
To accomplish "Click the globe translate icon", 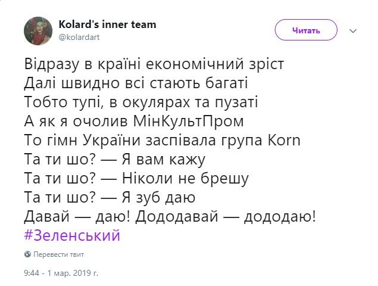I will coord(27,254).
